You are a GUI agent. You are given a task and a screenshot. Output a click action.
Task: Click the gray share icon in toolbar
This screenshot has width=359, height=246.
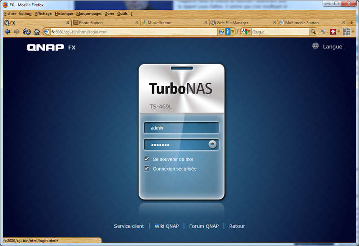tap(323, 32)
